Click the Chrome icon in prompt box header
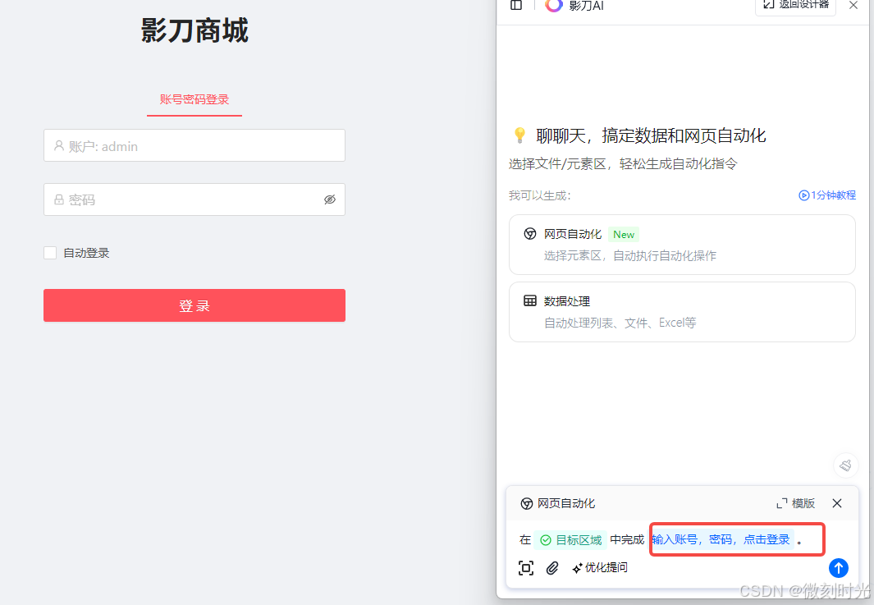 coord(526,504)
